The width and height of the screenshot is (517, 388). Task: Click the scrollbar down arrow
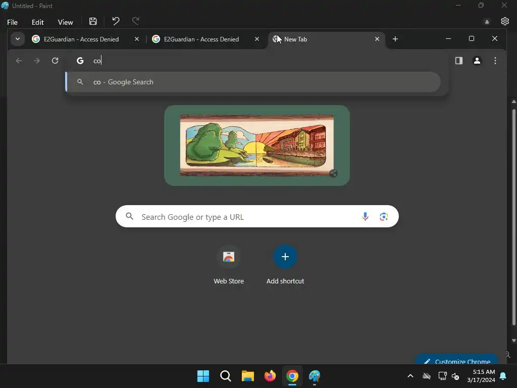513,341
